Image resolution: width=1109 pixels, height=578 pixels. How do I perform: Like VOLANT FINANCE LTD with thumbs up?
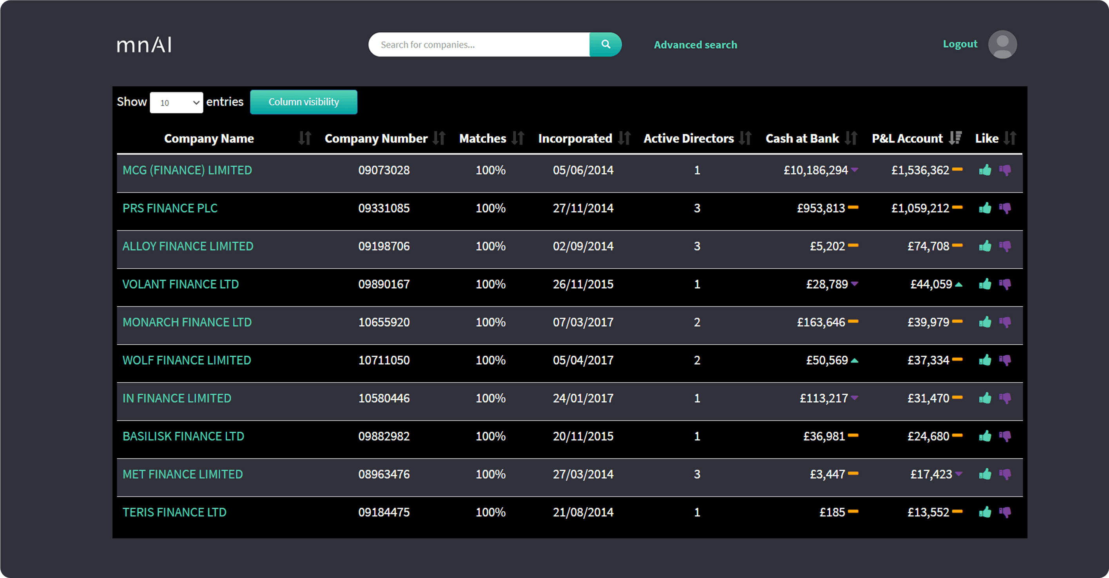click(x=985, y=284)
